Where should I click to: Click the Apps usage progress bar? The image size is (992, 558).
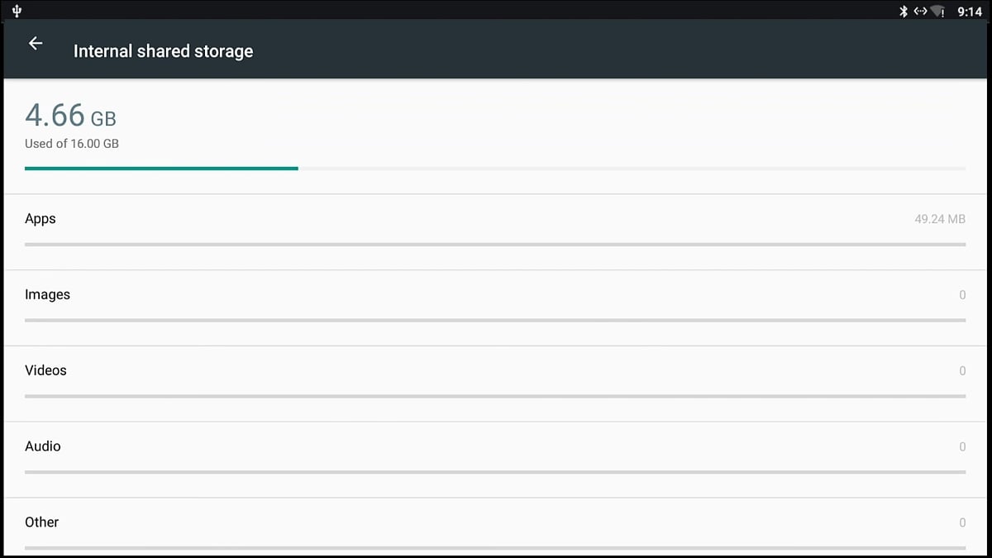point(494,245)
